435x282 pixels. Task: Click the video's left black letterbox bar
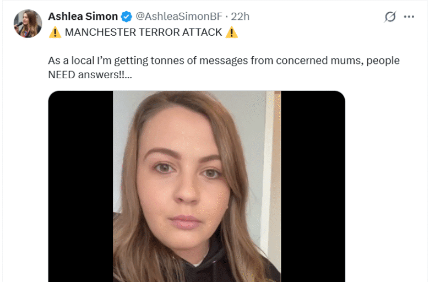click(80, 187)
